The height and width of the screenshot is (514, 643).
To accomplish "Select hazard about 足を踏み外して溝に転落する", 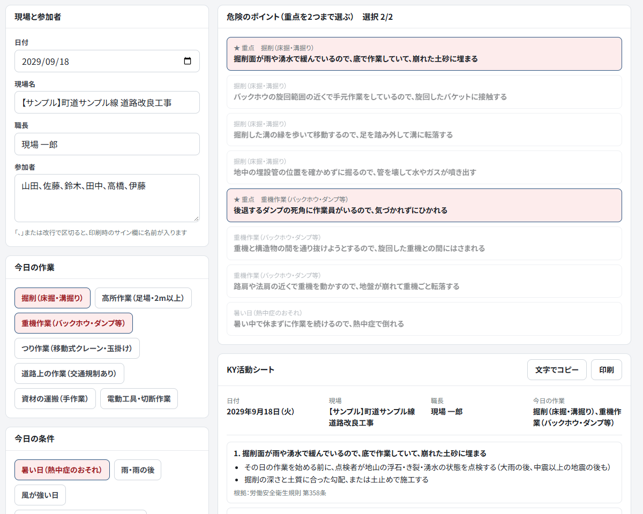I will [x=424, y=130].
